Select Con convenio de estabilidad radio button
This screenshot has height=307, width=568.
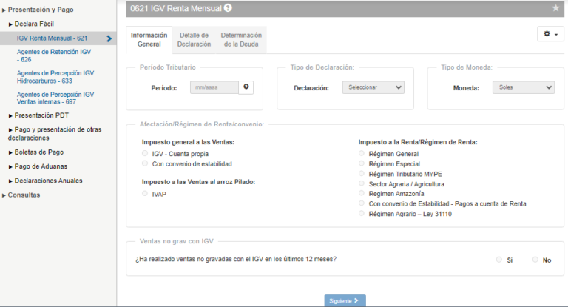pos(145,163)
